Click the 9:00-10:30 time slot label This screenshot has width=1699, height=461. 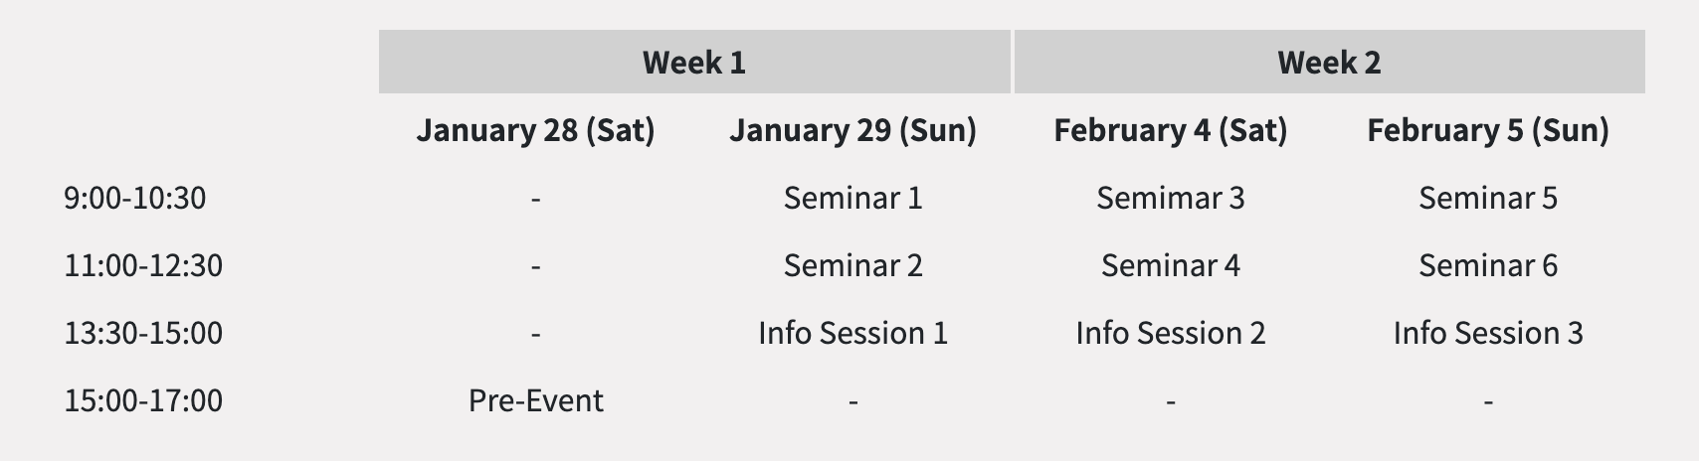click(x=135, y=198)
